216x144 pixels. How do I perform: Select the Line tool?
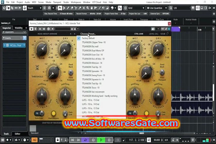[100, 8]
